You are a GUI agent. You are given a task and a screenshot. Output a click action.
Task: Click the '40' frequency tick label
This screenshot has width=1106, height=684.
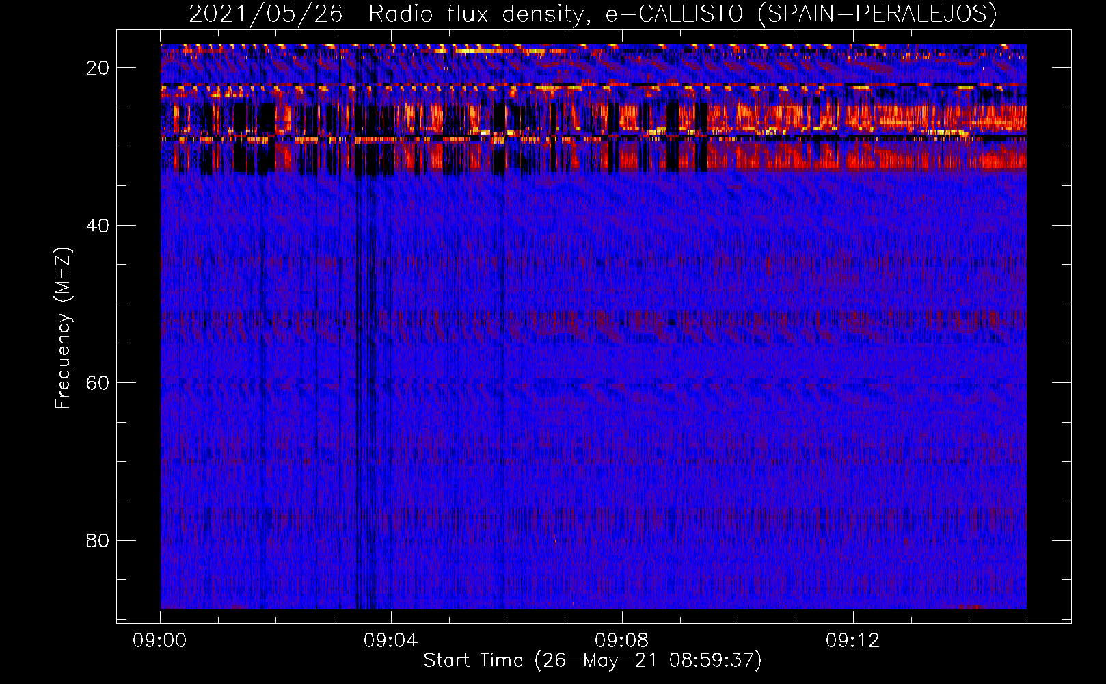98,226
